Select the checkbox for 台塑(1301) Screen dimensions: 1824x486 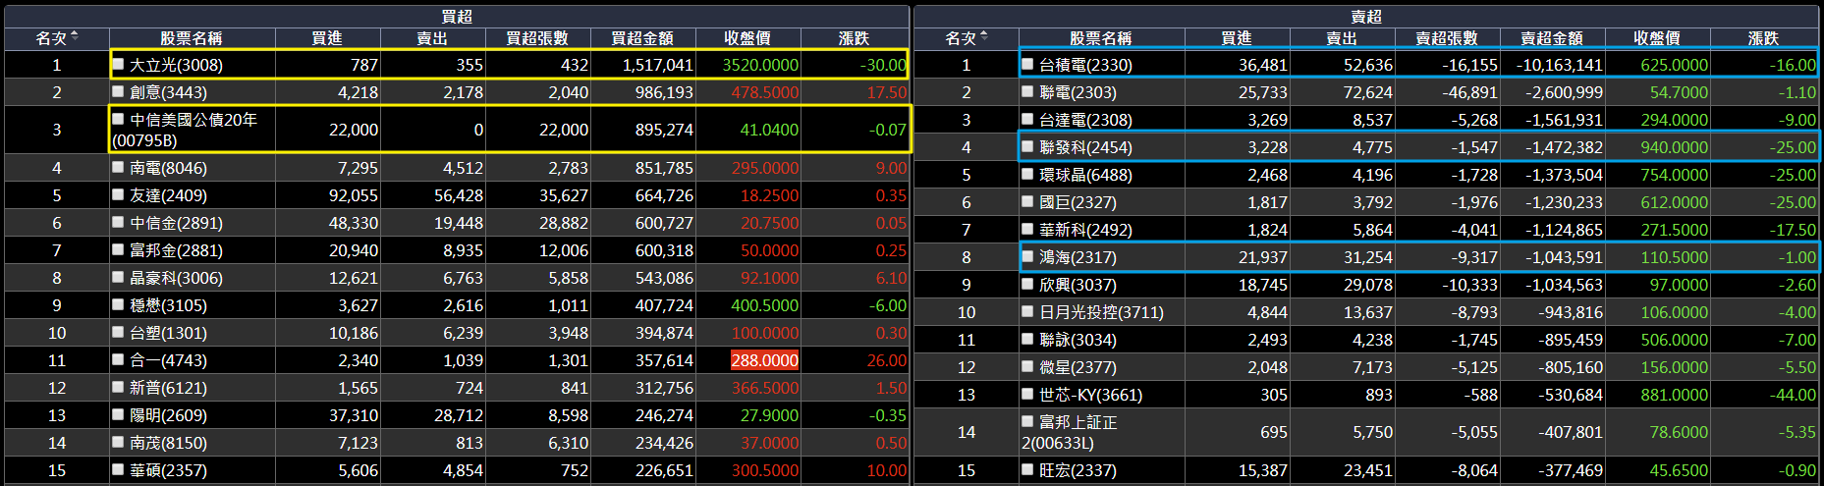[119, 332]
